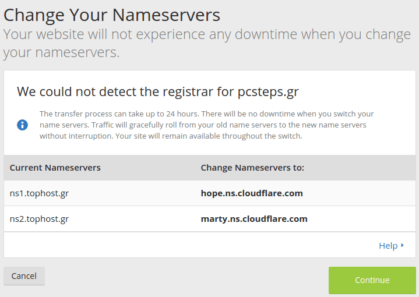The image size is (419, 297).
Task: Click the blue info icon
Action: point(23,125)
